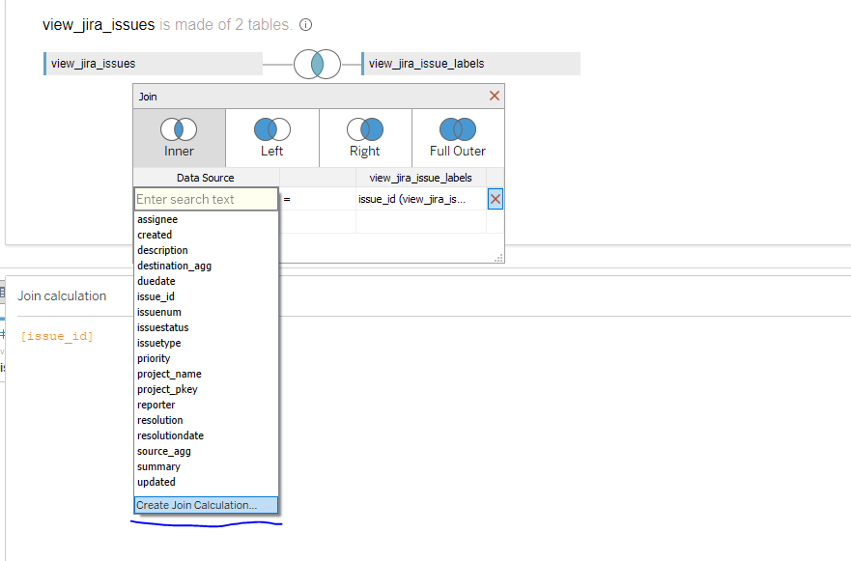
Task: Pick priority in the field list
Action: pos(206,358)
